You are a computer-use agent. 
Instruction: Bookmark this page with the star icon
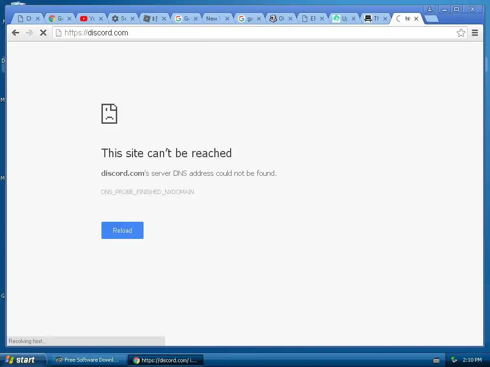(461, 33)
